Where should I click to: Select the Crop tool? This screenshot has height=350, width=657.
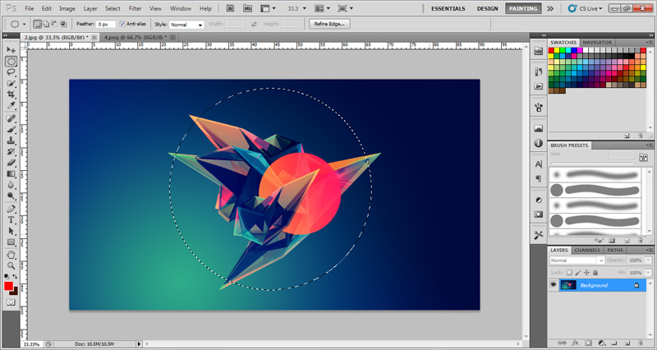coord(11,94)
